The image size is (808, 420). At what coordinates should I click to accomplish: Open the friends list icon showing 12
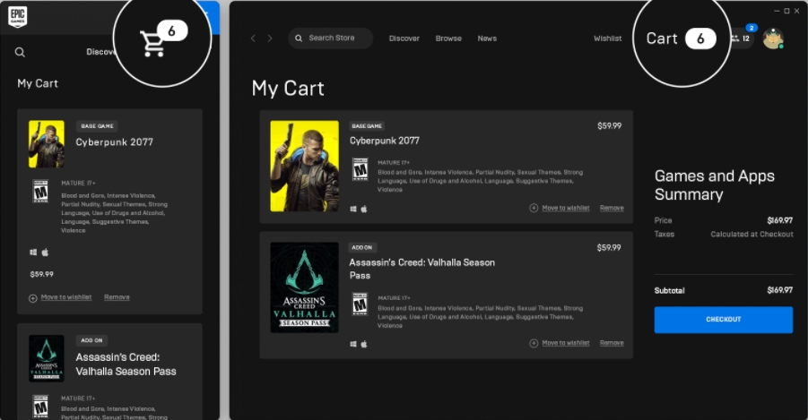[741, 39]
